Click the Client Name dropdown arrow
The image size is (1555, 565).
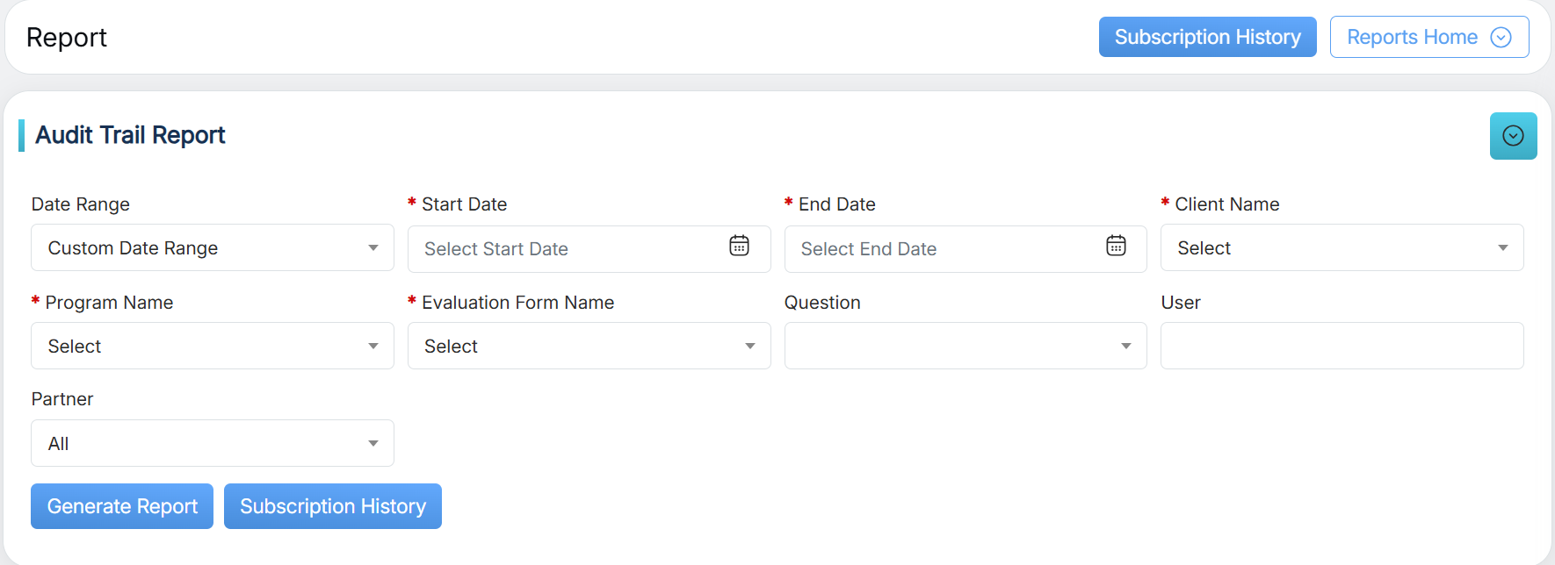coord(1503,248)
